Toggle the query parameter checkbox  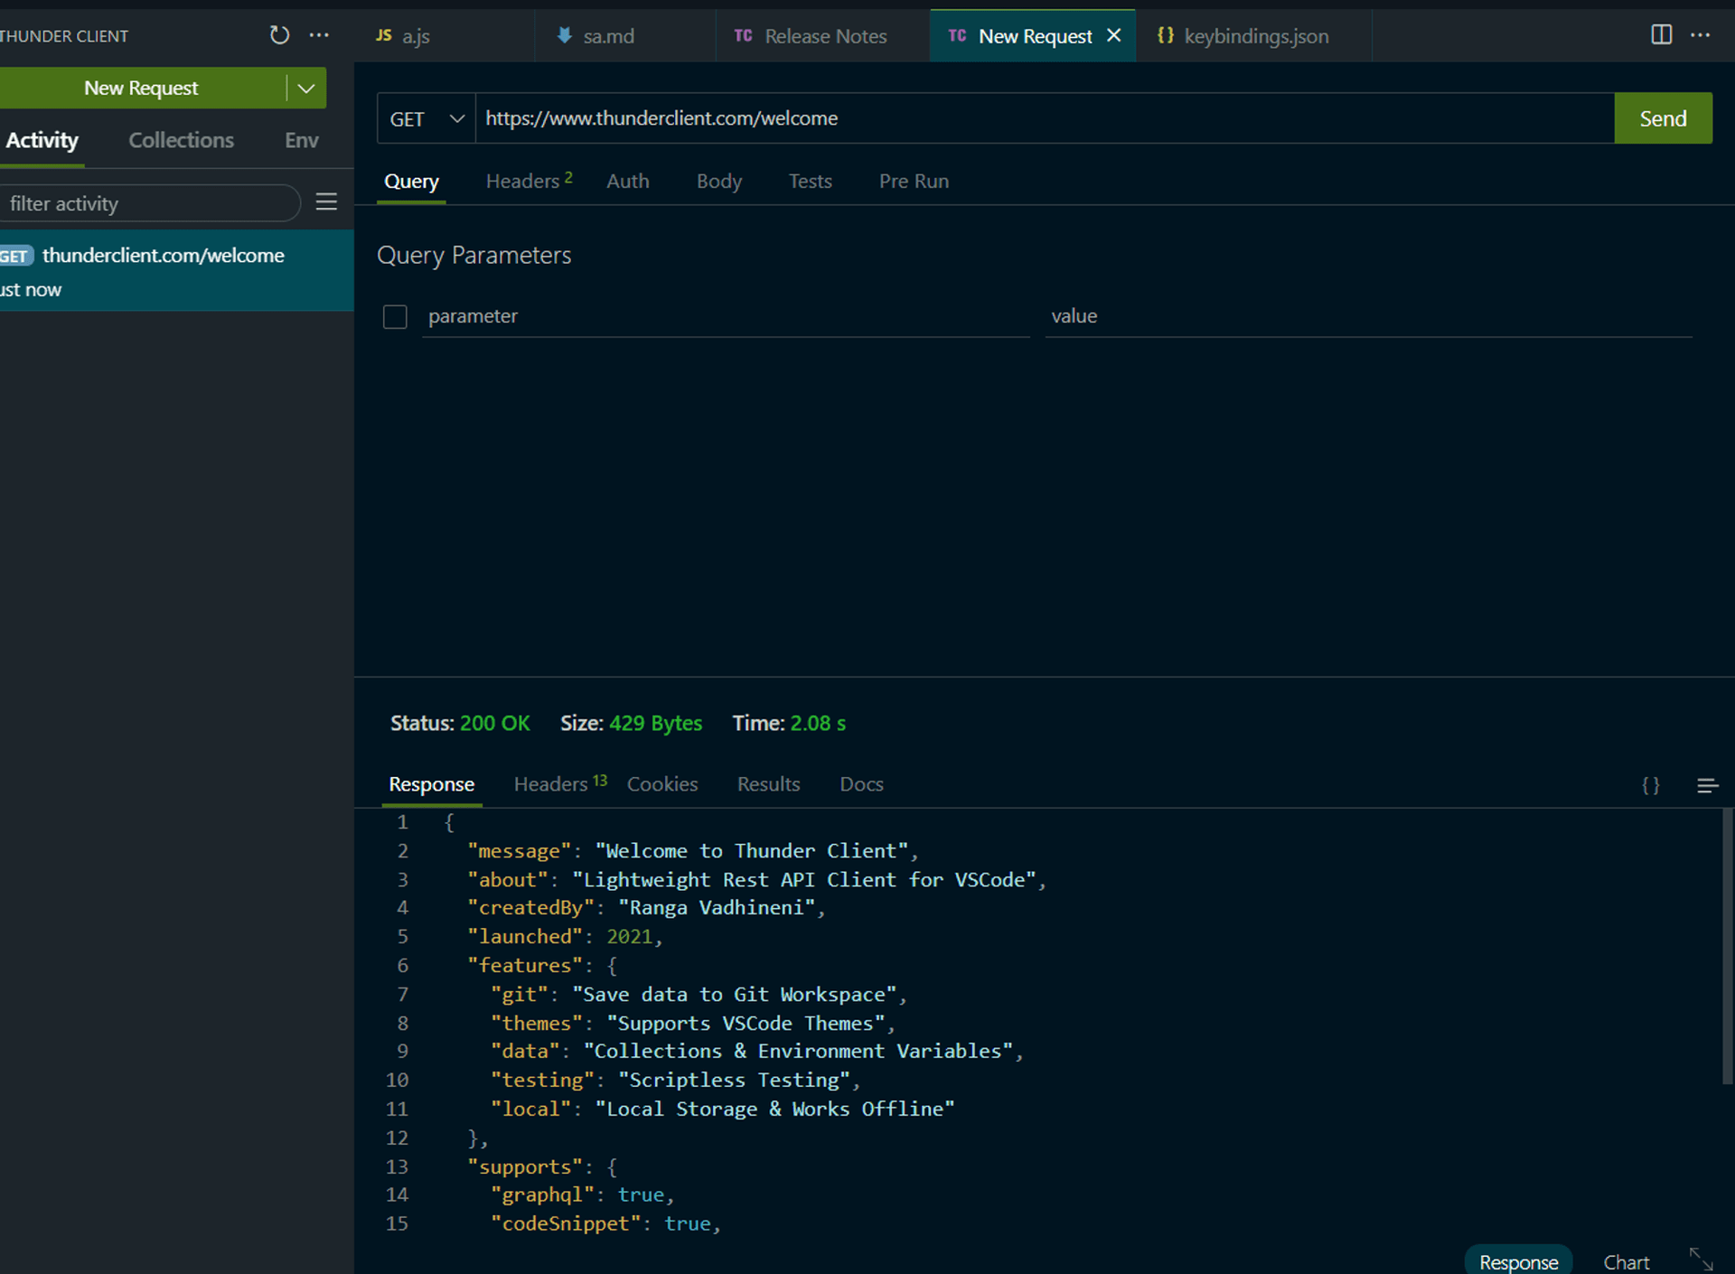[395, 316]
